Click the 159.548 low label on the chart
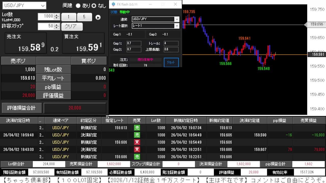This screenshot has width=326, height=183. coord(263,69)
